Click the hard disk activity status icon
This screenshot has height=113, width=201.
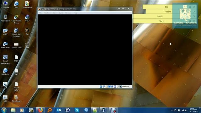[x=101, y=87]
